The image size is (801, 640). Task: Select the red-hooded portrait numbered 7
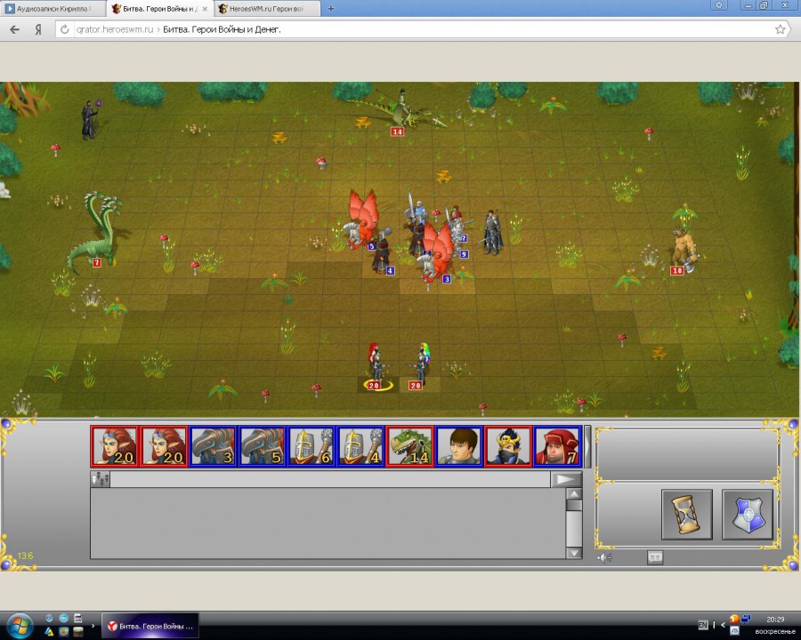(x=557, y=446)
